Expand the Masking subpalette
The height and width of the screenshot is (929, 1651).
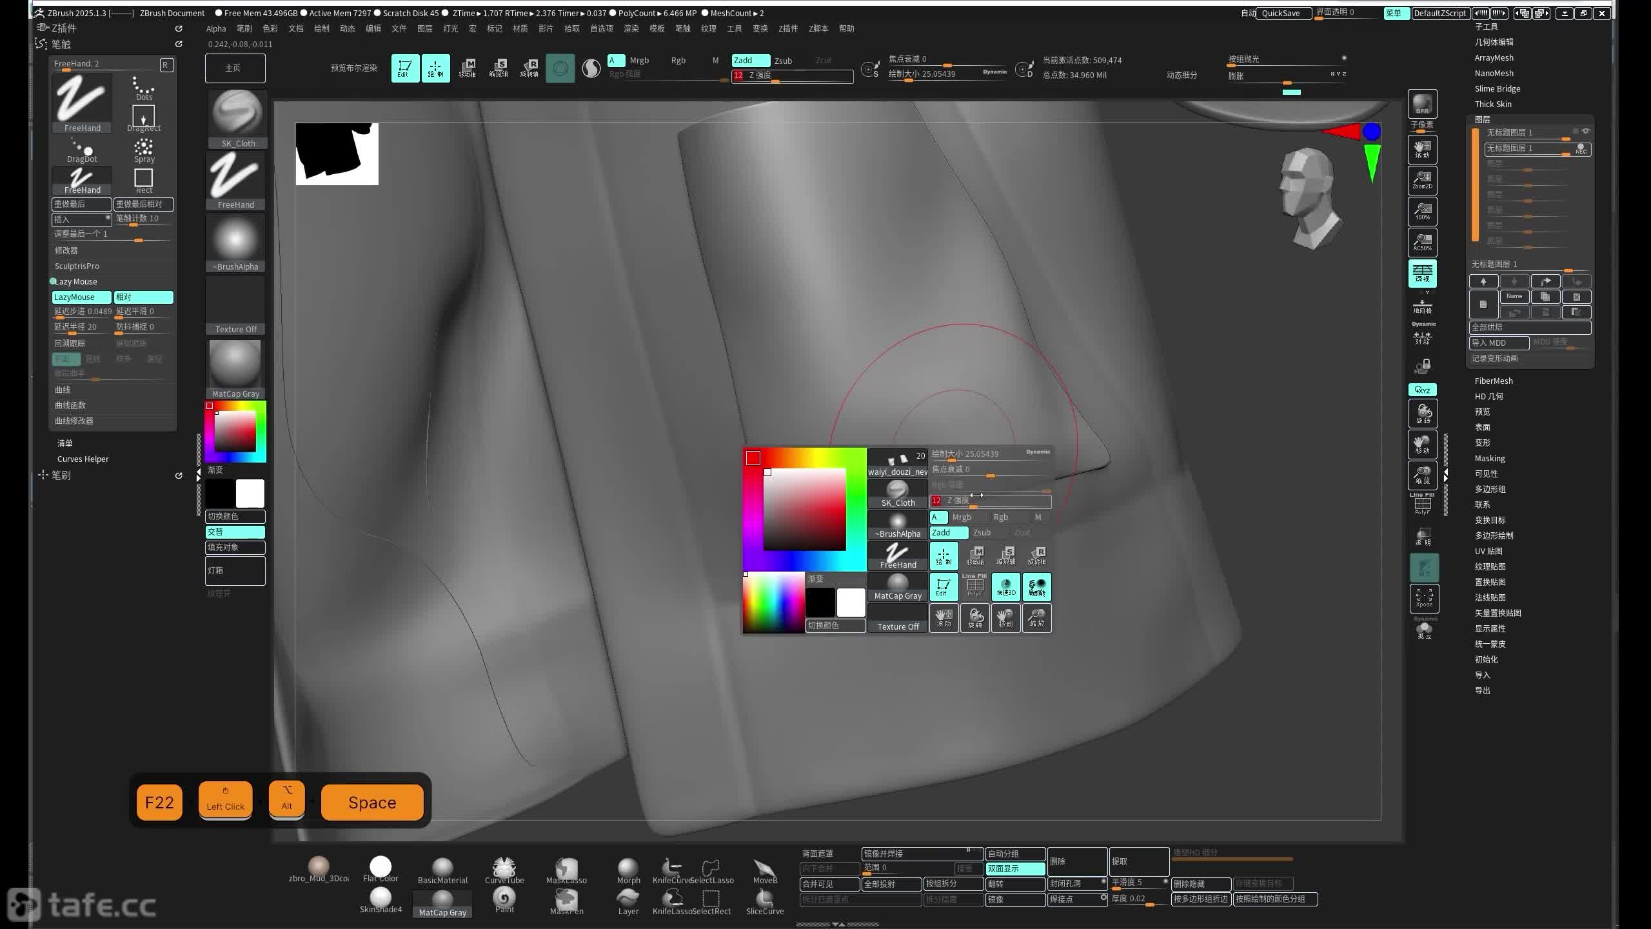[1490, 458]
